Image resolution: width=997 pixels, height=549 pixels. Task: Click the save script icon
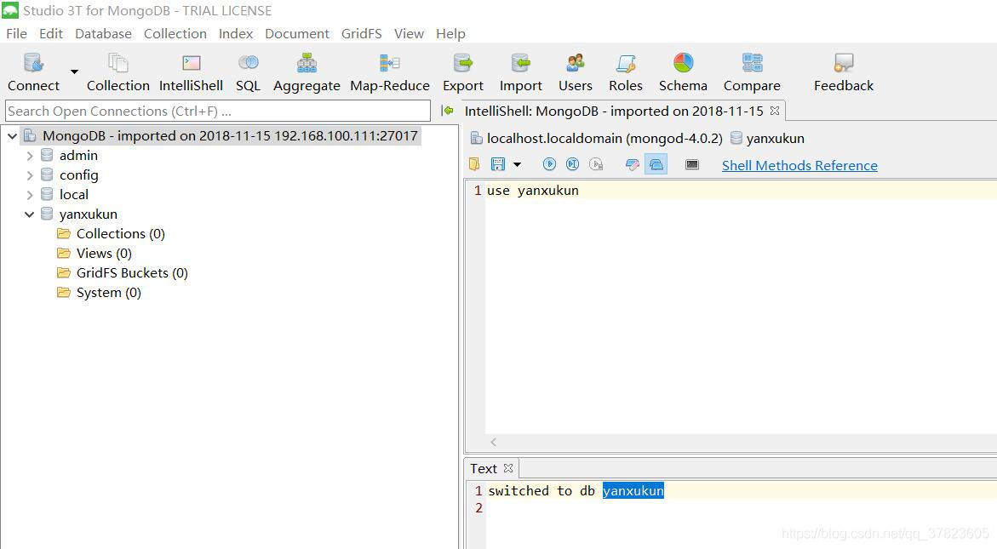(x=498, y=164)
